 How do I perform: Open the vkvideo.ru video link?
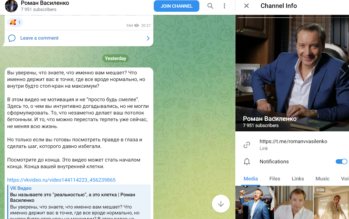coord(61,180)
